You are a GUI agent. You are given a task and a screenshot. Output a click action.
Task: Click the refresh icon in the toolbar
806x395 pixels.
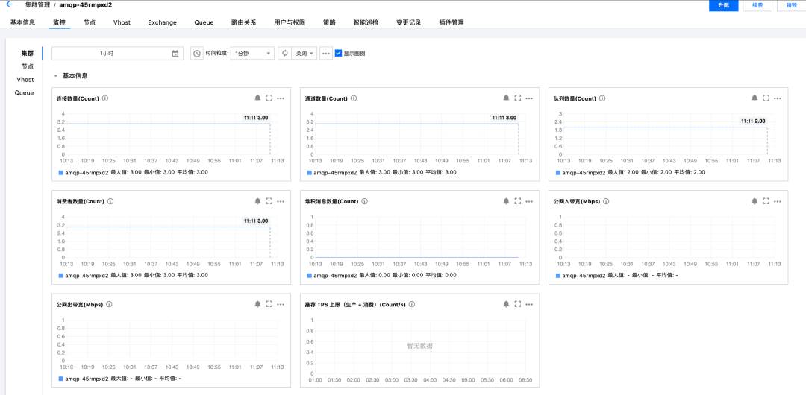285,54
